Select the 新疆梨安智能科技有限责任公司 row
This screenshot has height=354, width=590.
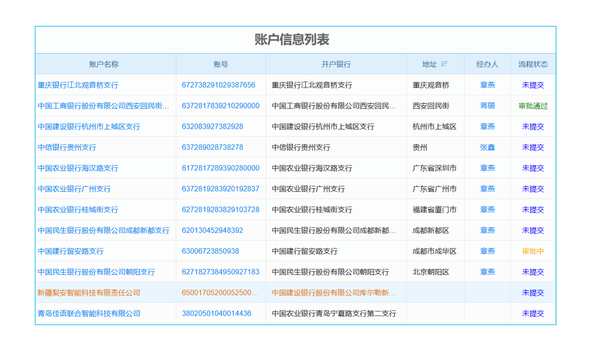(88, 293)
